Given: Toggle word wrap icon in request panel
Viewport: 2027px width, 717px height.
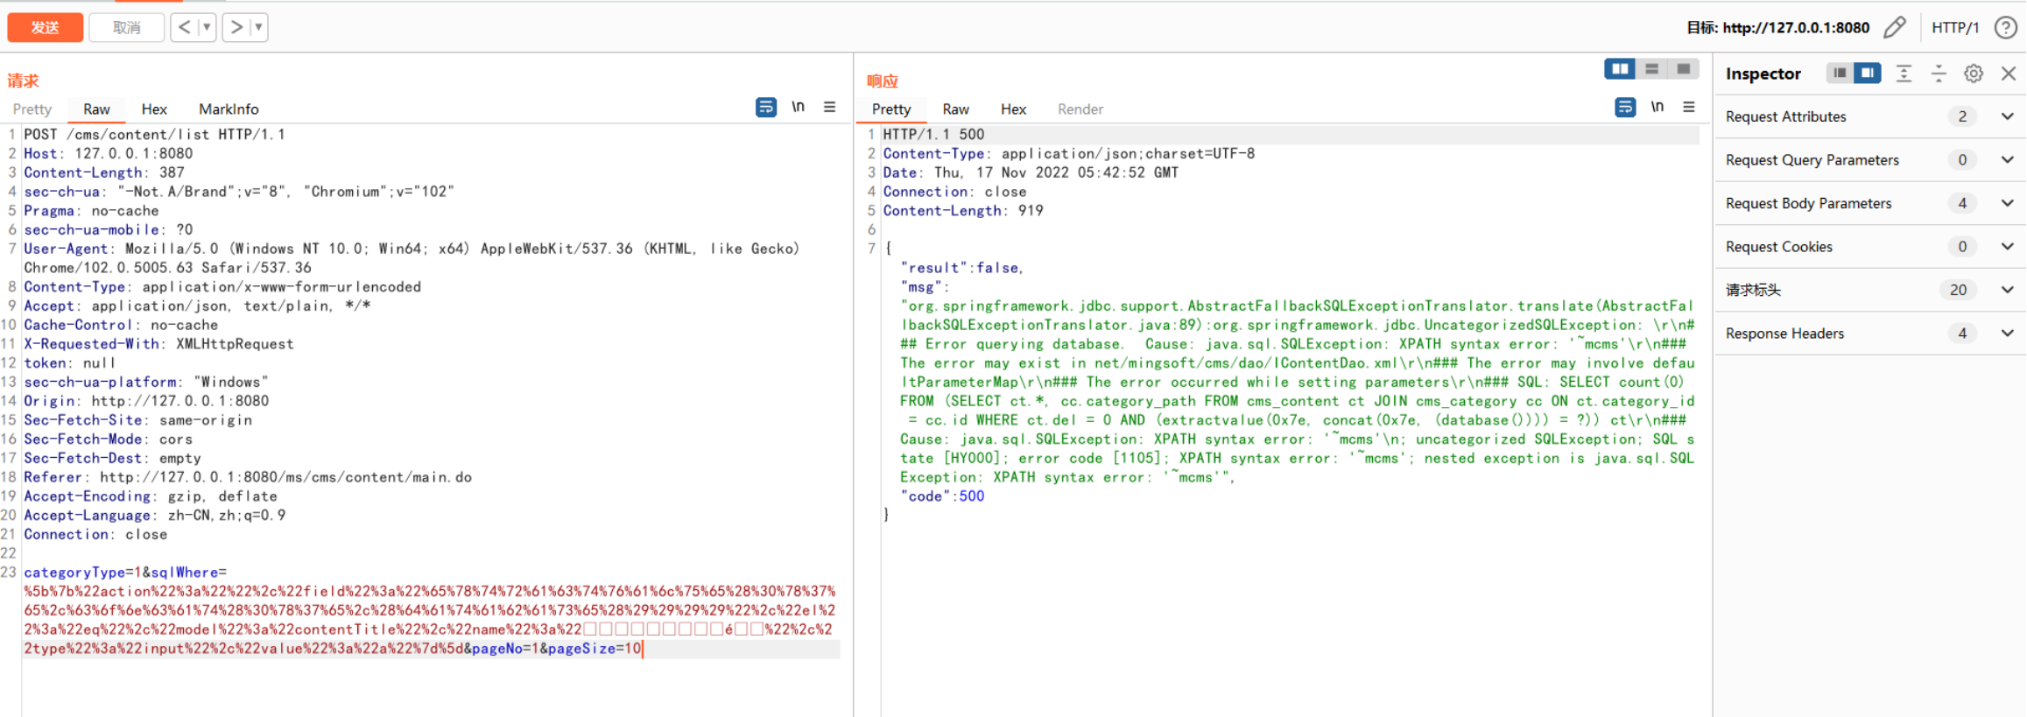Looking at the screenshot, I should click(x=766, y=107).
